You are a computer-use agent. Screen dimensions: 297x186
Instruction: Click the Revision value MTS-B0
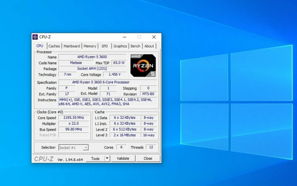[148, 94]
